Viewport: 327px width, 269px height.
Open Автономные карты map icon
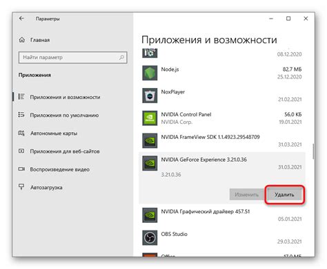pyautogui.click(x=21, y=133)
